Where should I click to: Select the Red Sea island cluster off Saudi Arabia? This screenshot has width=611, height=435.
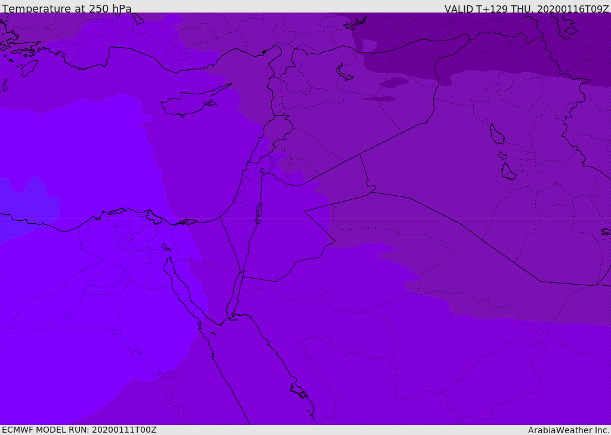(x=300, y=391)
